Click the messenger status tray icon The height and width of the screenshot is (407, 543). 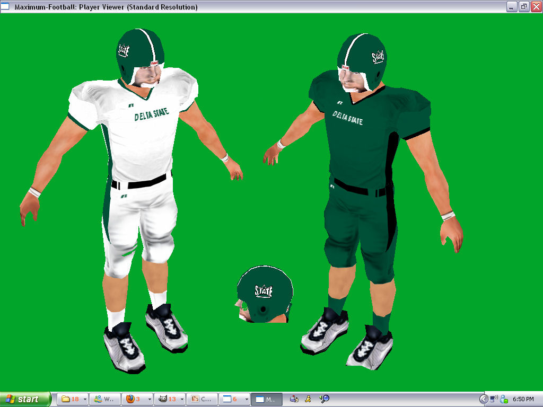504,399
